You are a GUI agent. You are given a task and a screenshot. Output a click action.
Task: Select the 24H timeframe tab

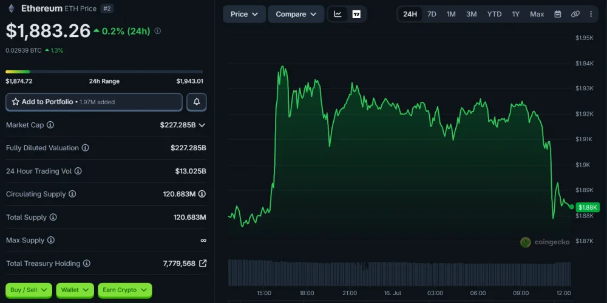pyautogui.click(x=410, y=15)
